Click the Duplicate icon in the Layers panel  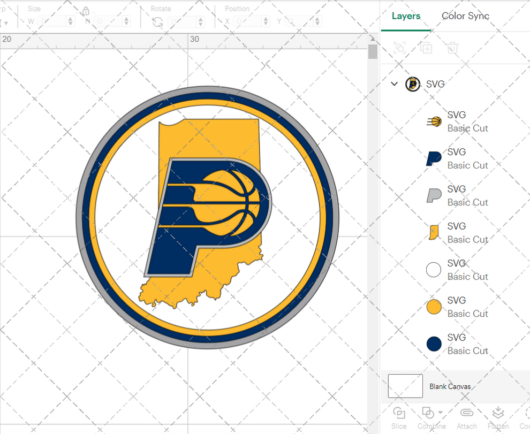pyautogui.click(x=426, y=48)
